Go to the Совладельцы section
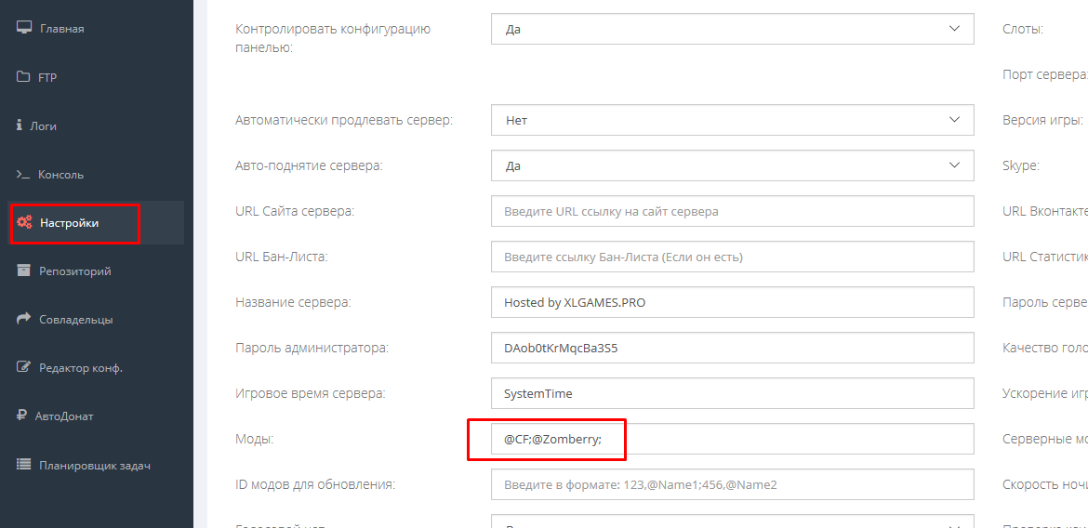 tap(75, 320)
